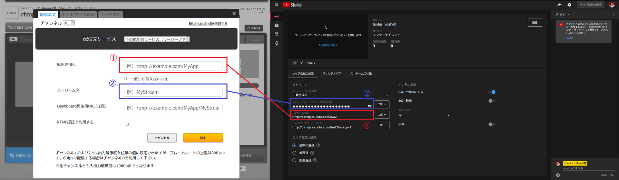Select 低遅延 radio button

294,153
